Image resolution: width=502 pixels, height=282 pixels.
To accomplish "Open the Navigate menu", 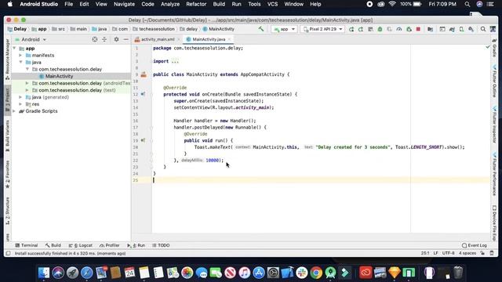I will coord(124,4).
